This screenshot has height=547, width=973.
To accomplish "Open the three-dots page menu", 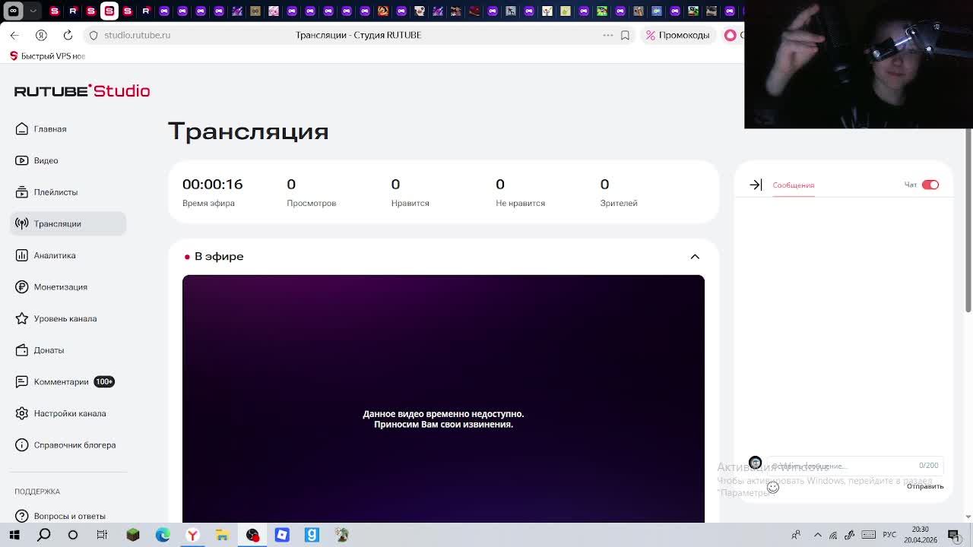I will [607, 35].
